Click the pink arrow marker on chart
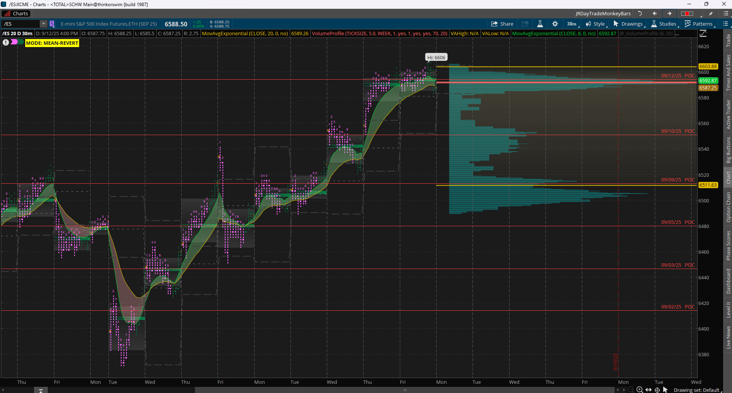This screenshot has width=732, height=393. pos(14,42)
